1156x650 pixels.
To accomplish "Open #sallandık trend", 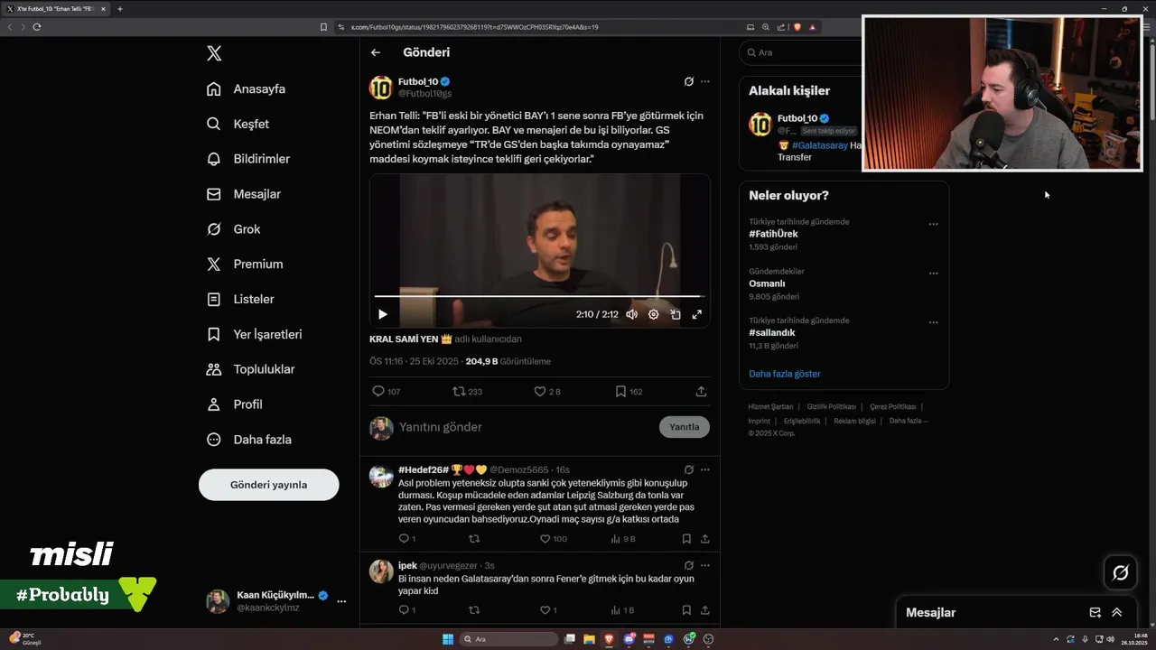I will click(x=772, y=332).
